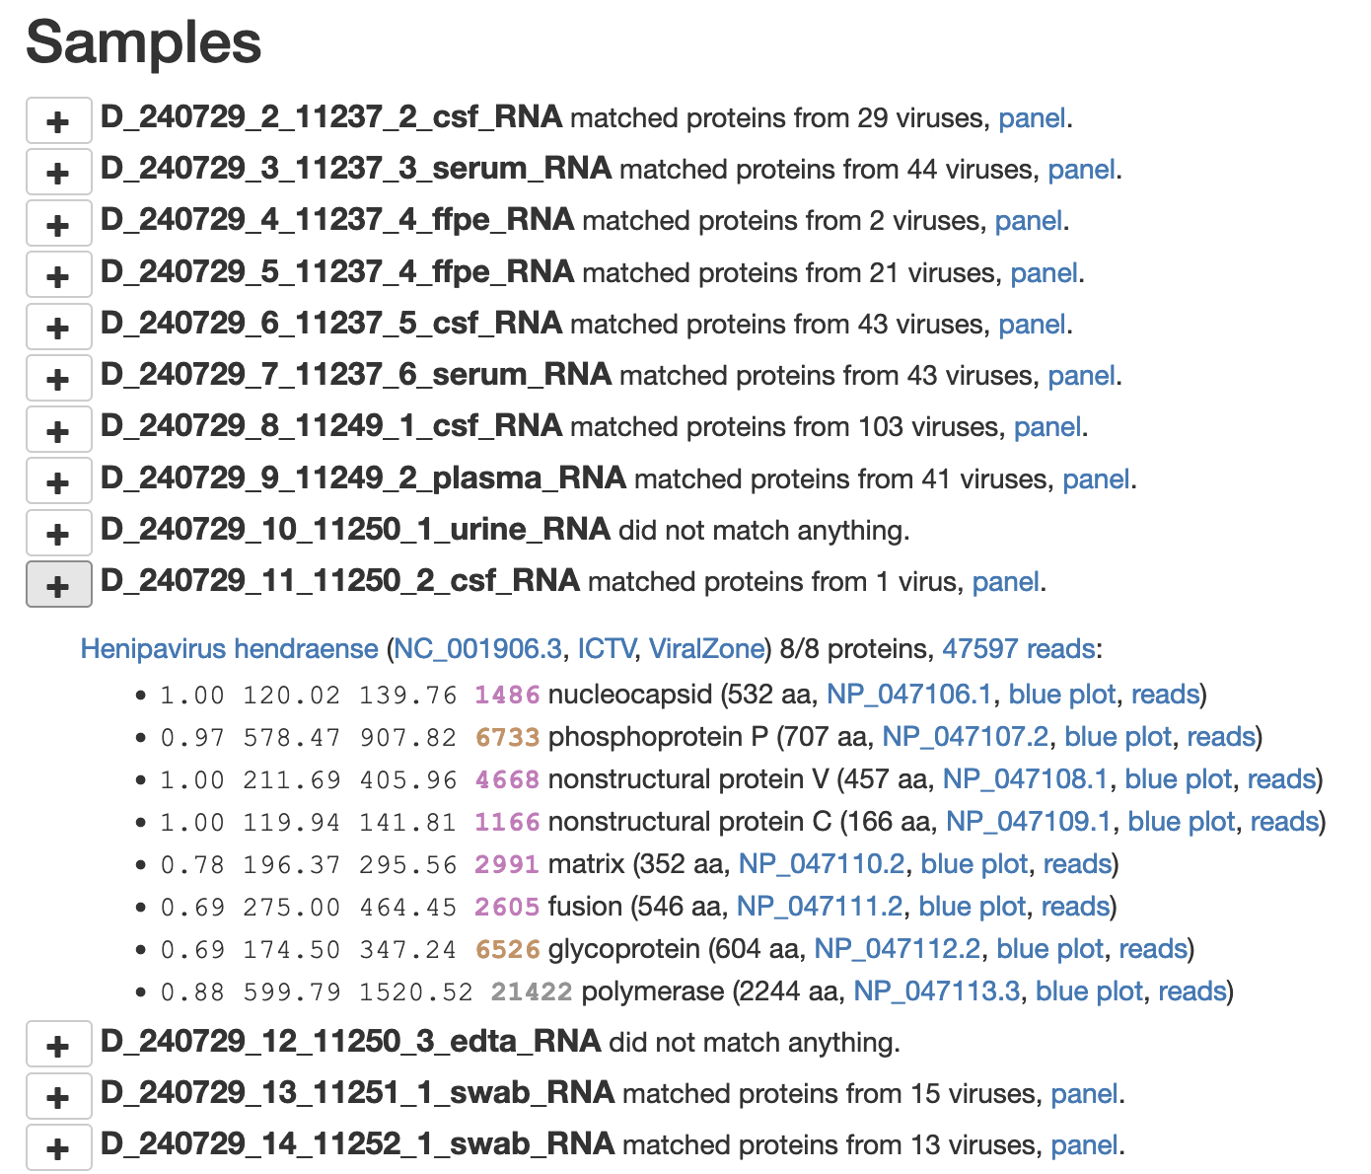
Task: View blue plot for fusion protein
Action: click(973, 907)
